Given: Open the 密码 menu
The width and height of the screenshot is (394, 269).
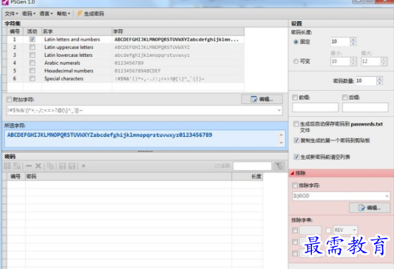Looking at the screenshot, I should (29, 13).
